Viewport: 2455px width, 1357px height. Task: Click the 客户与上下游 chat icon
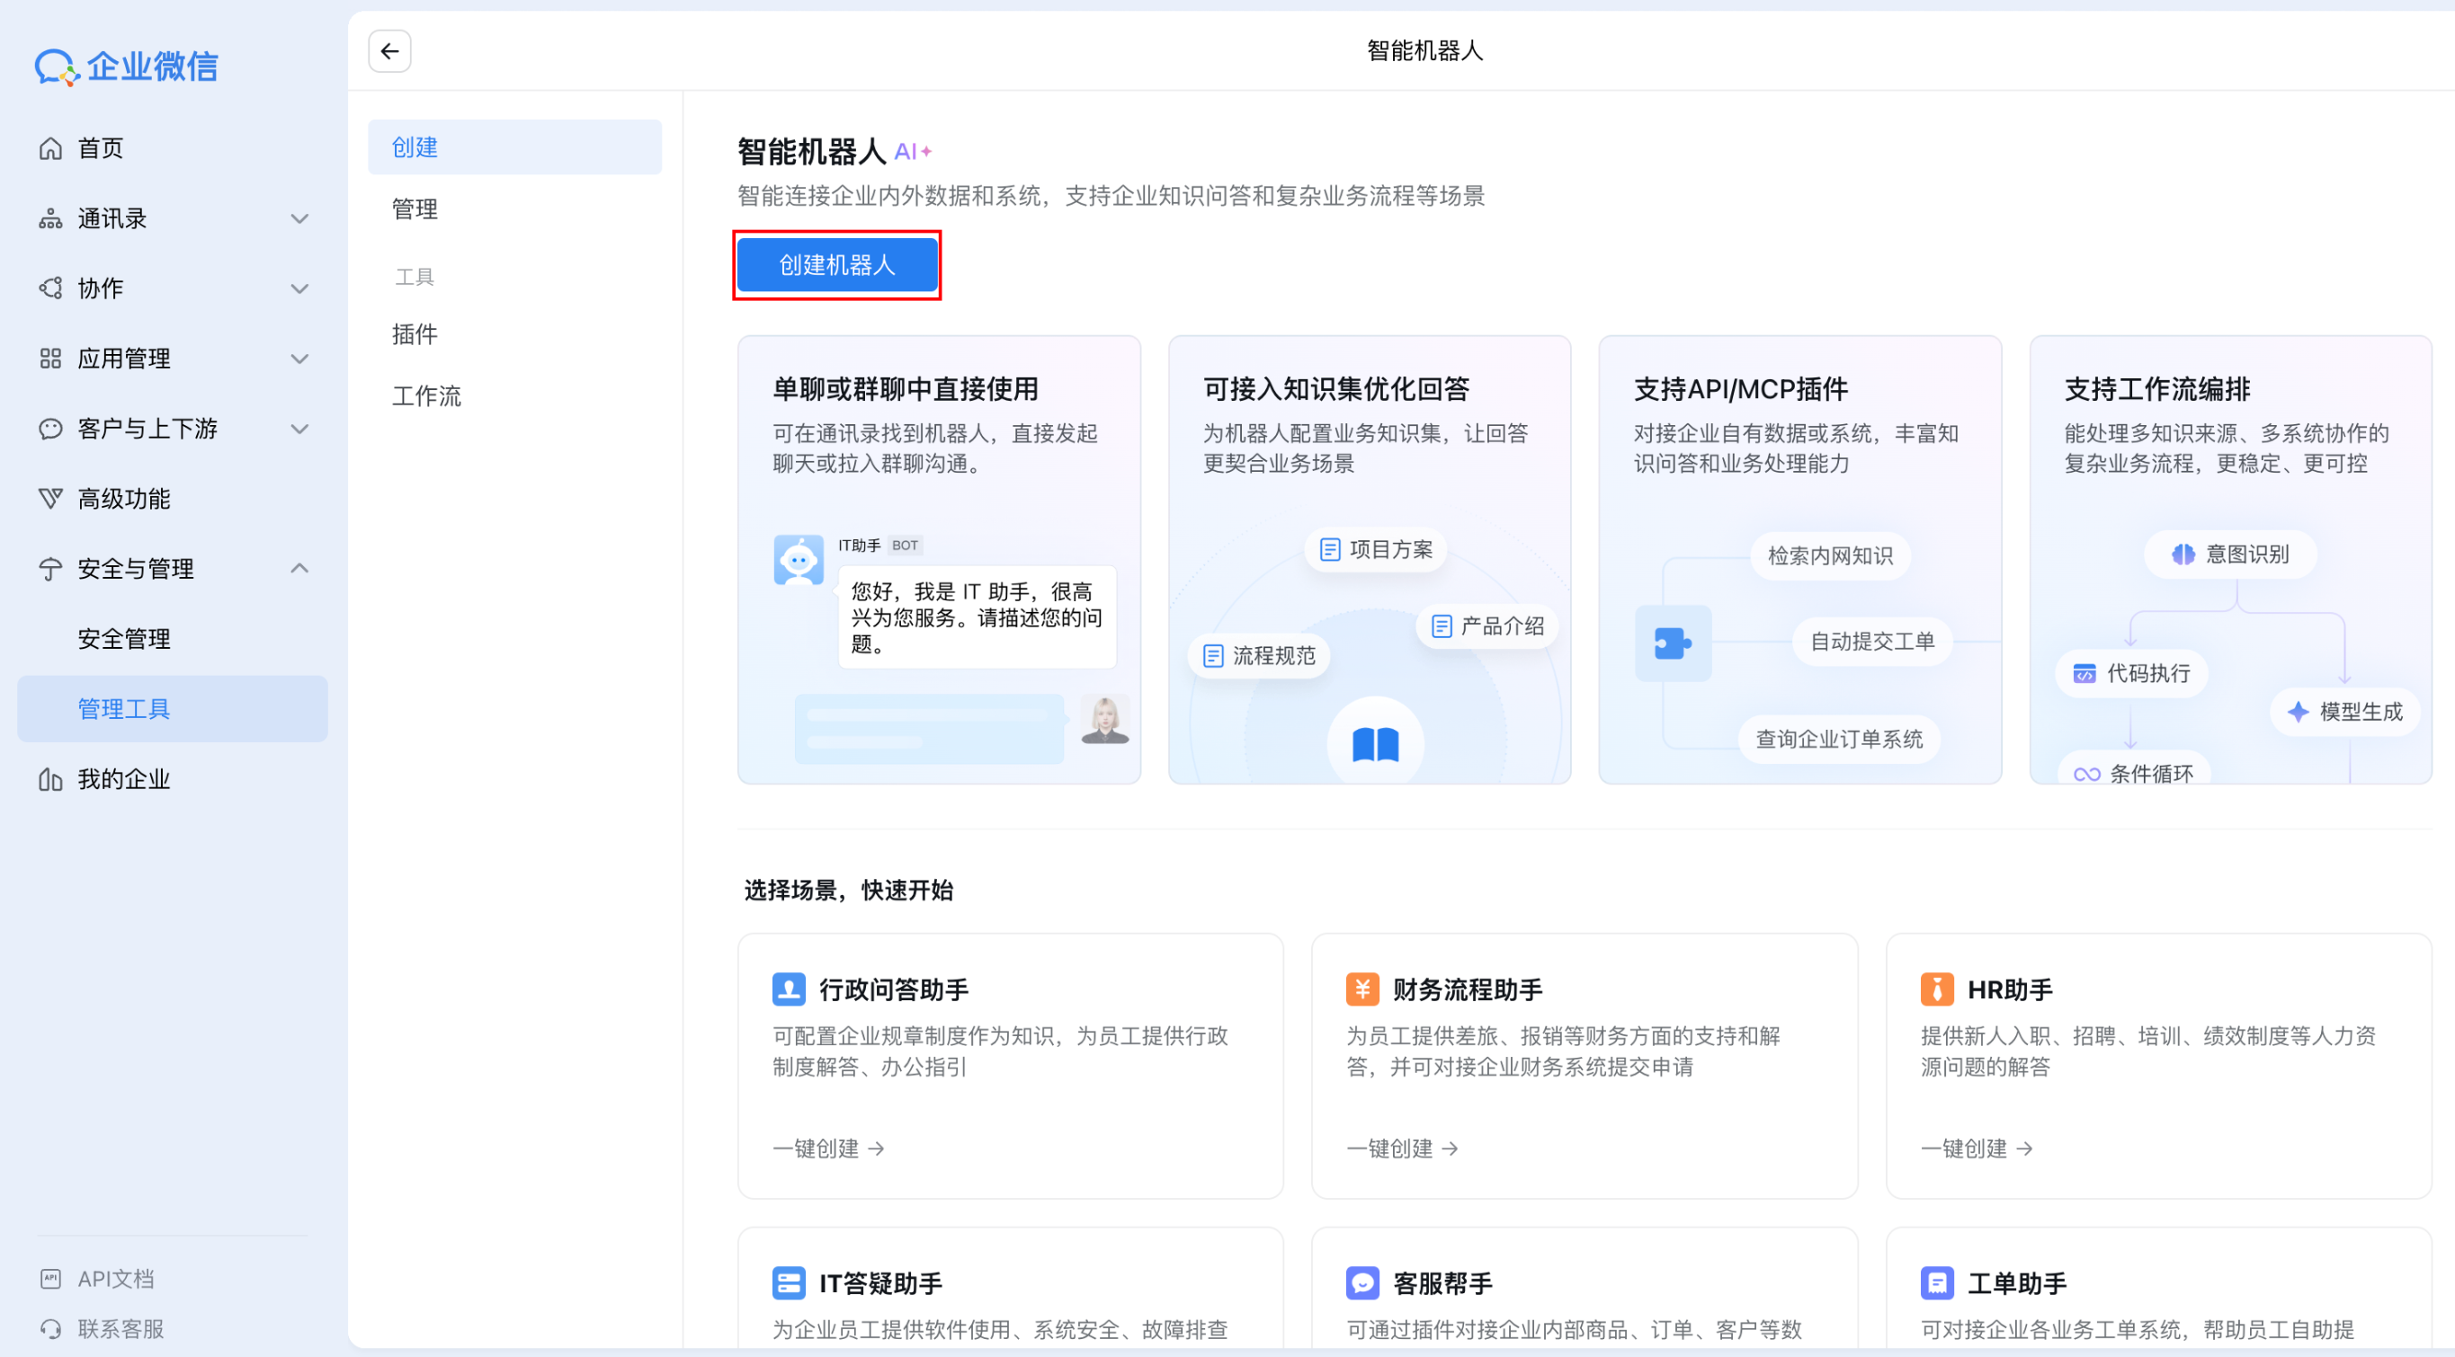click(50, 429)
